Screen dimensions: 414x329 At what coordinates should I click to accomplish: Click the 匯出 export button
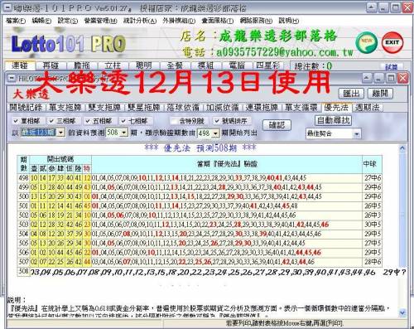[x=352, y=94]
